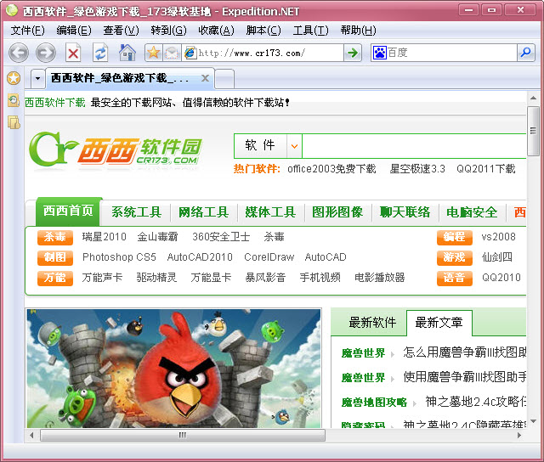Click the IE page icon in address bar
This screenshot has width=544, height=462.
(190, 53)
